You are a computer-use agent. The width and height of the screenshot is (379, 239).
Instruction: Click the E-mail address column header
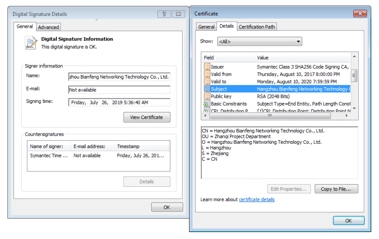(x=93, y=147)
